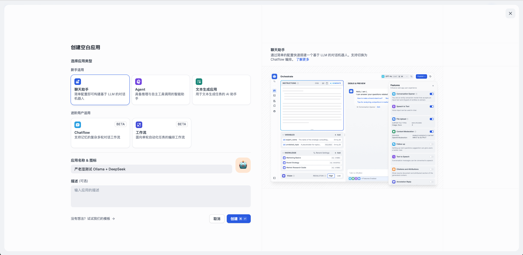Viewport: 523px width, 255px height.
Task: Click the 工作流 workflow card icon
Action: point(139,125)
